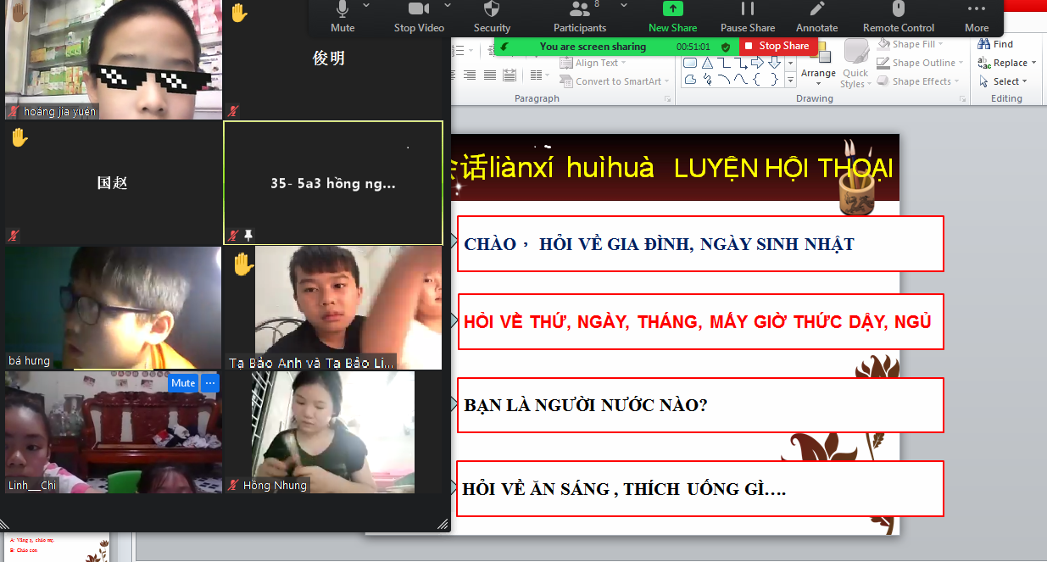Viewport: 1047px width, 562px height.
Task: Click the Arrange button in Drawing group
Action: (818, 66)
